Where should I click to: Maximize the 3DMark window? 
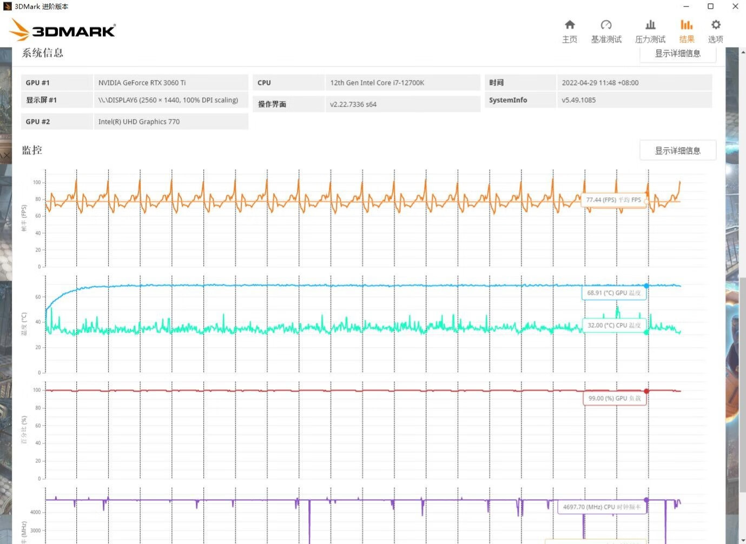pyautogui.click(x=710, y=6)
